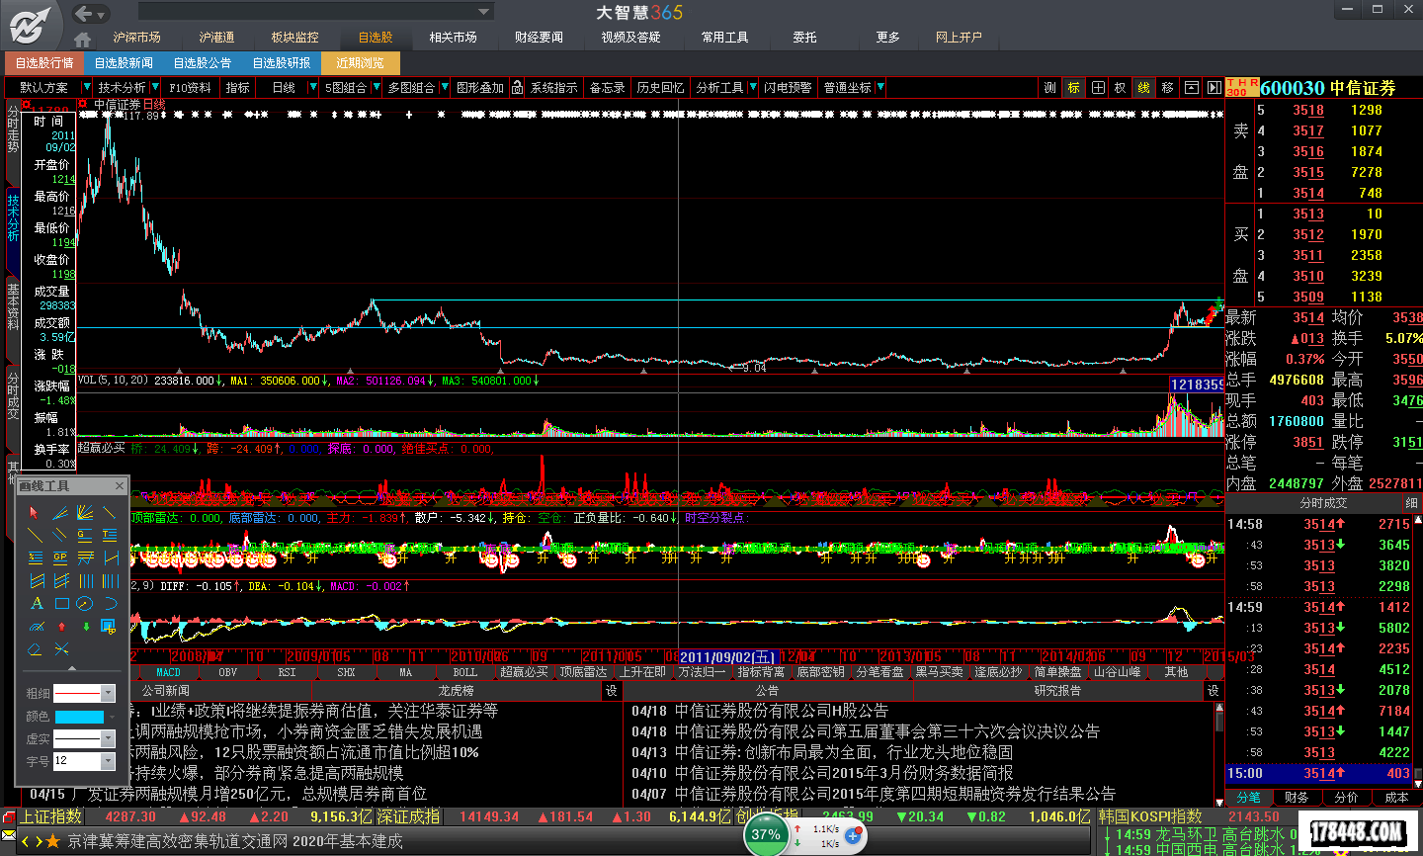
Task: Open the 字号 font size dropdown
Action: (x=108, y=761)
